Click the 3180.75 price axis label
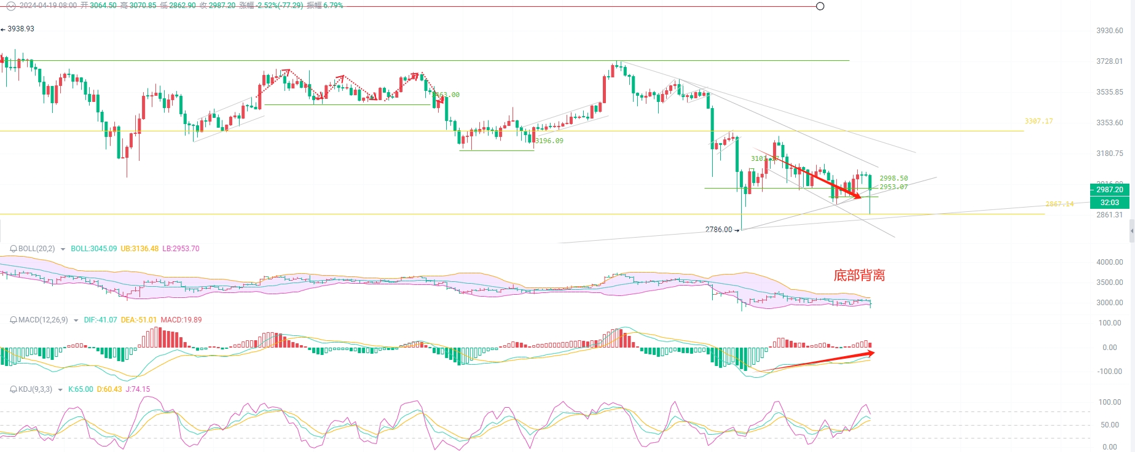 pos(1110,154)
